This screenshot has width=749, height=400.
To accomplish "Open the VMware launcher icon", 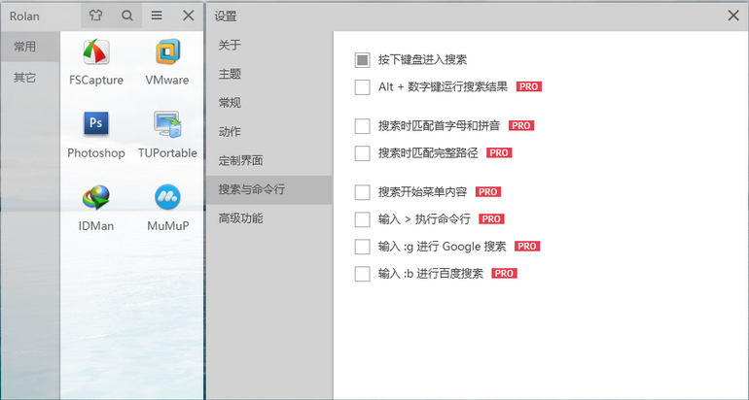I will pyautogui.click(x=167, y=52).
